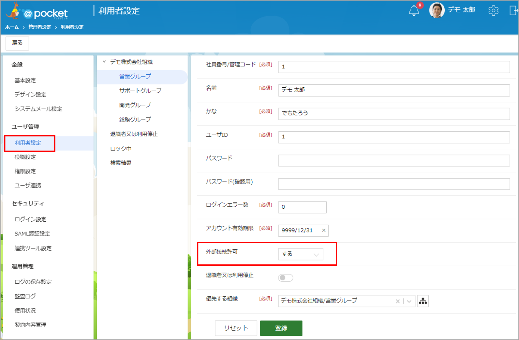519x340 pixels.
Task: Open 監査ログ in the sidebar
Action: pyautogui.click(x=25, y=296)
